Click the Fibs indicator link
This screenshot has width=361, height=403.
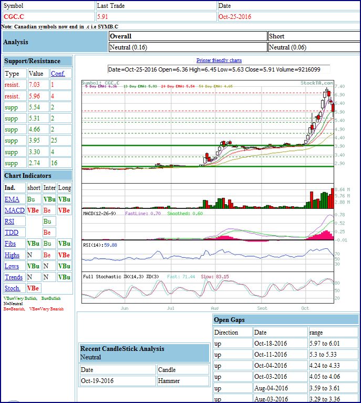point(11,244)
